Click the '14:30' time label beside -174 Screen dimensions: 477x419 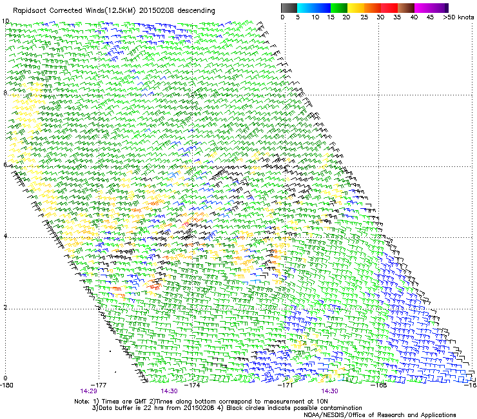pos(169,391)
